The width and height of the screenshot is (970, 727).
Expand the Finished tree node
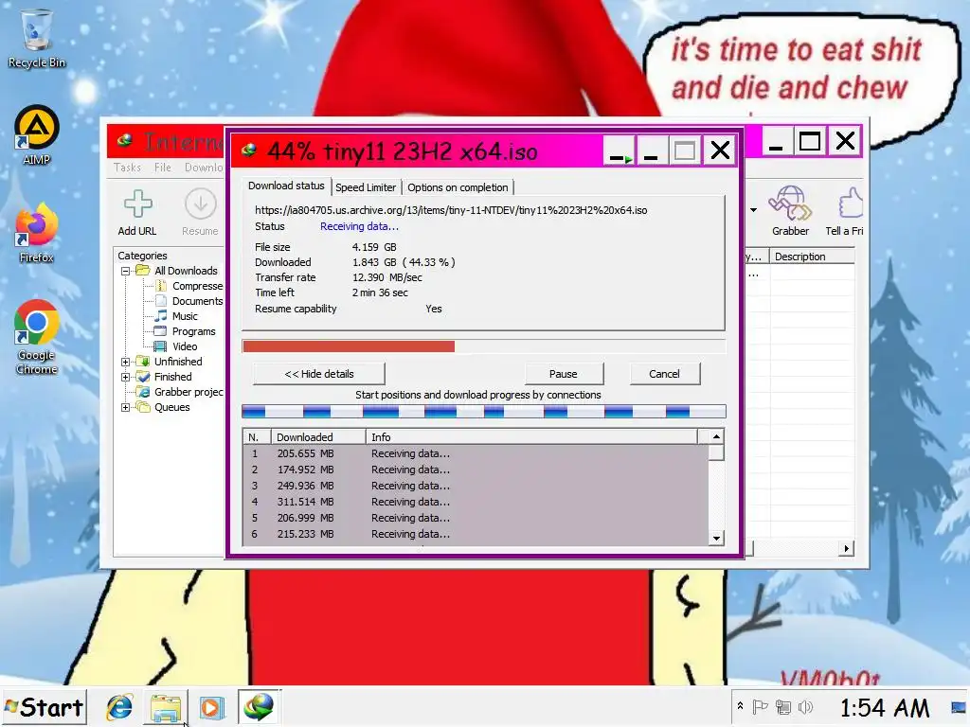click(x=126, y=377)
